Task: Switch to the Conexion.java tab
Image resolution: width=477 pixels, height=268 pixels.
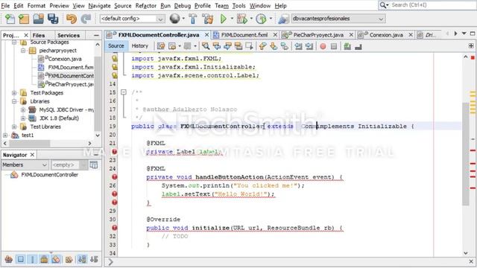Action: point(386,35)
